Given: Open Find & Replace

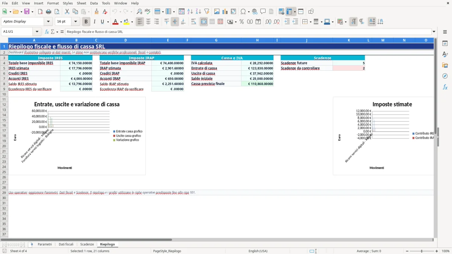Looking at the screenshot, I should pyautogui.click(x=139, y=12).
